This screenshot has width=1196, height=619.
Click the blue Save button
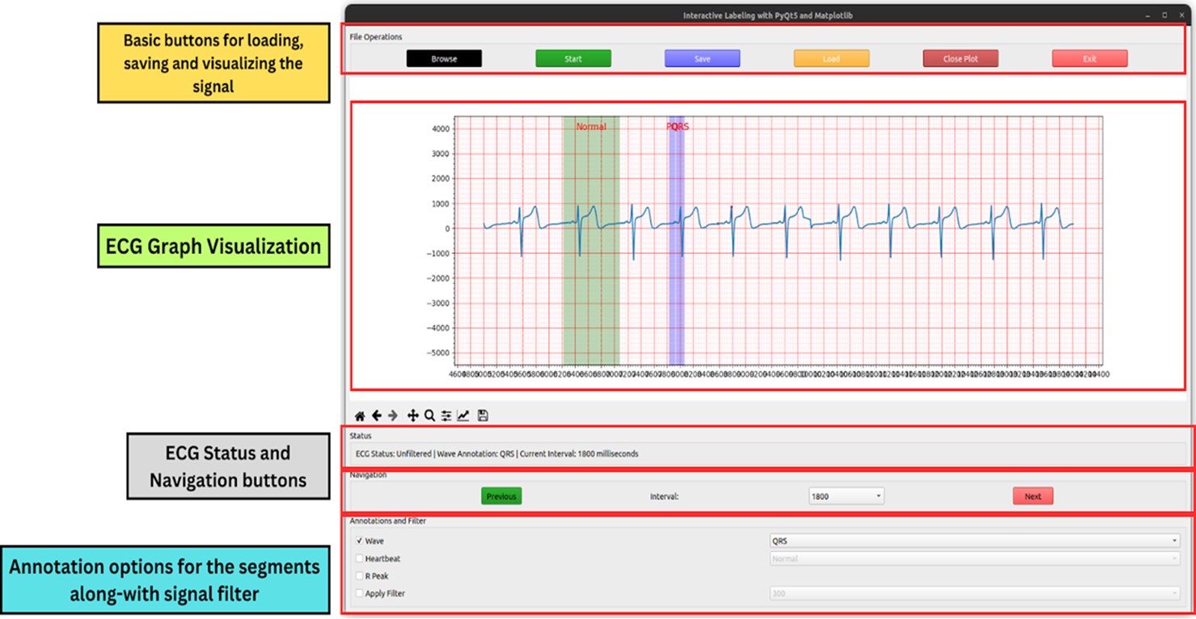coord(702,59)
